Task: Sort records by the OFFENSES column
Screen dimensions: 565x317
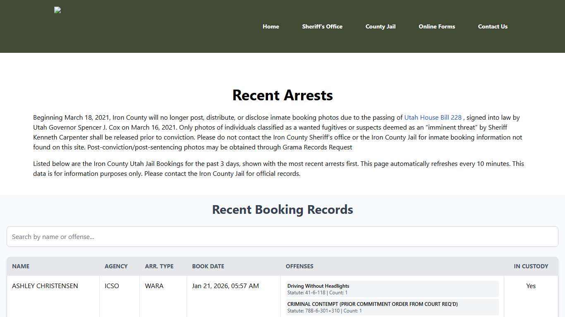Action: click(x=299, y=266)
